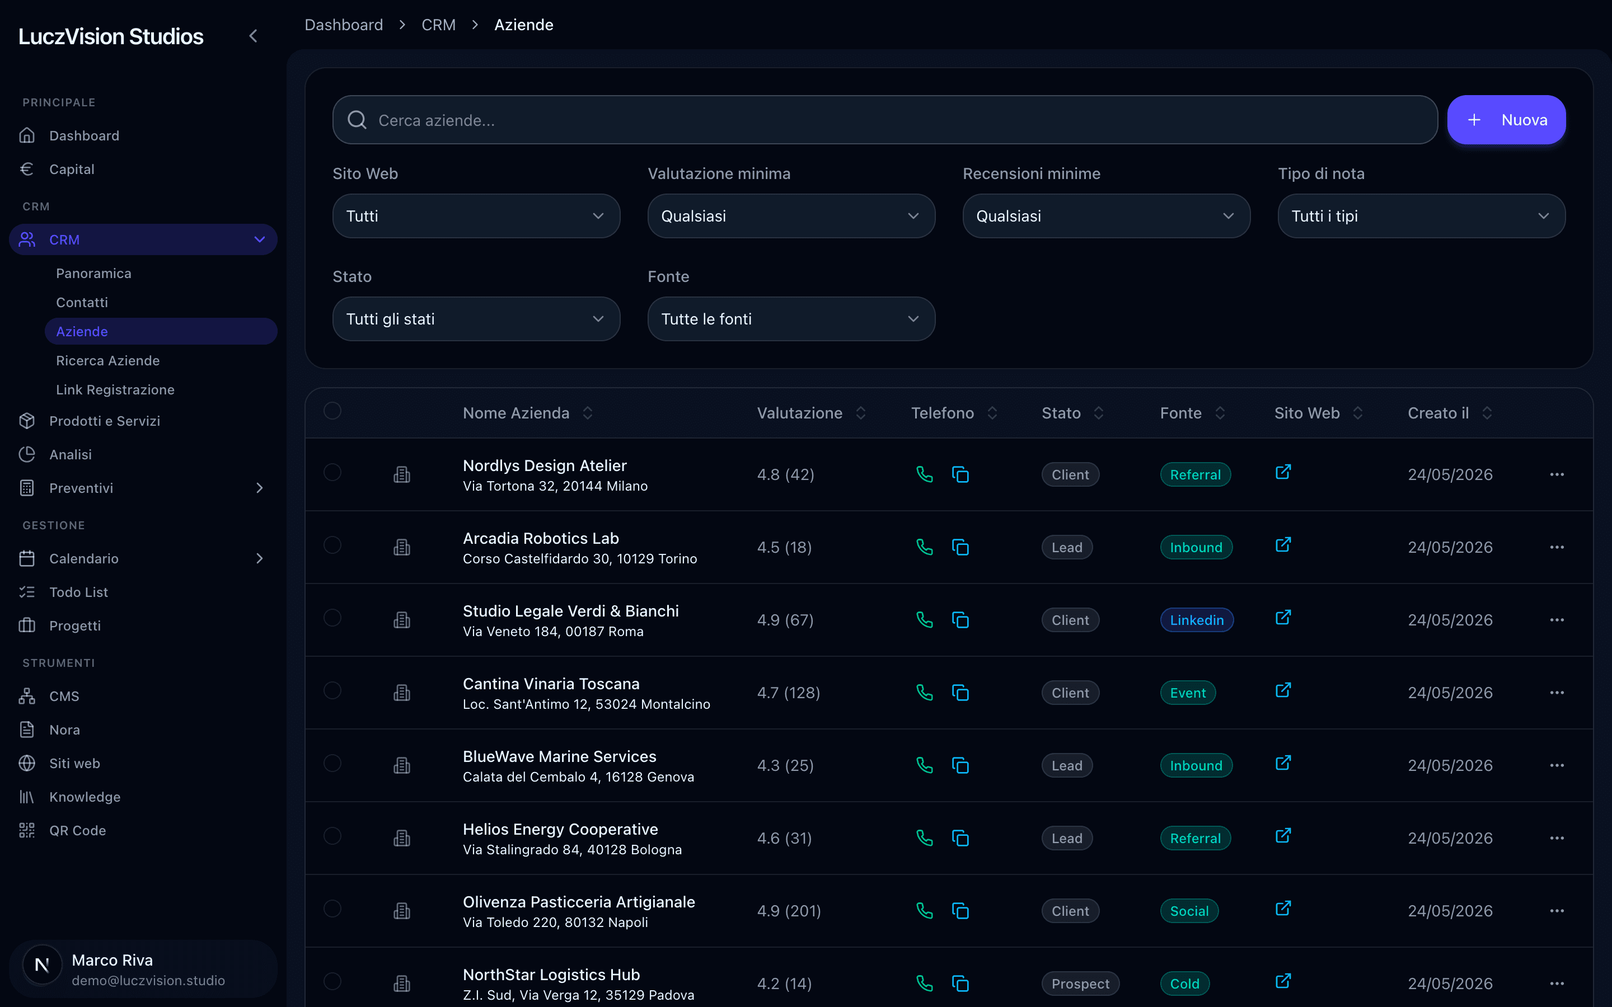Call Olivenza Pasticceria Artigianale with phone icon

tap(924, 910)
